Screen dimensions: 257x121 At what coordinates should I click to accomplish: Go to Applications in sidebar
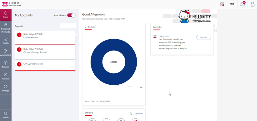click(x=6, y=53)
